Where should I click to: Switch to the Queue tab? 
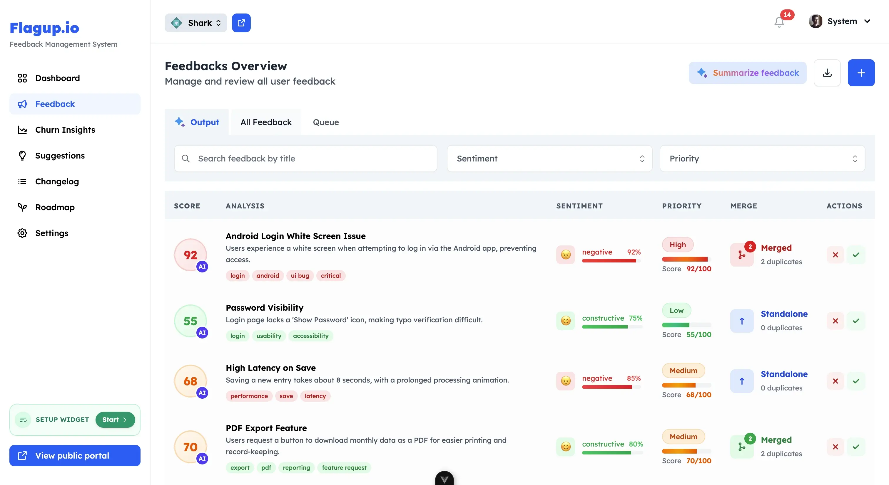coord(325,122)
